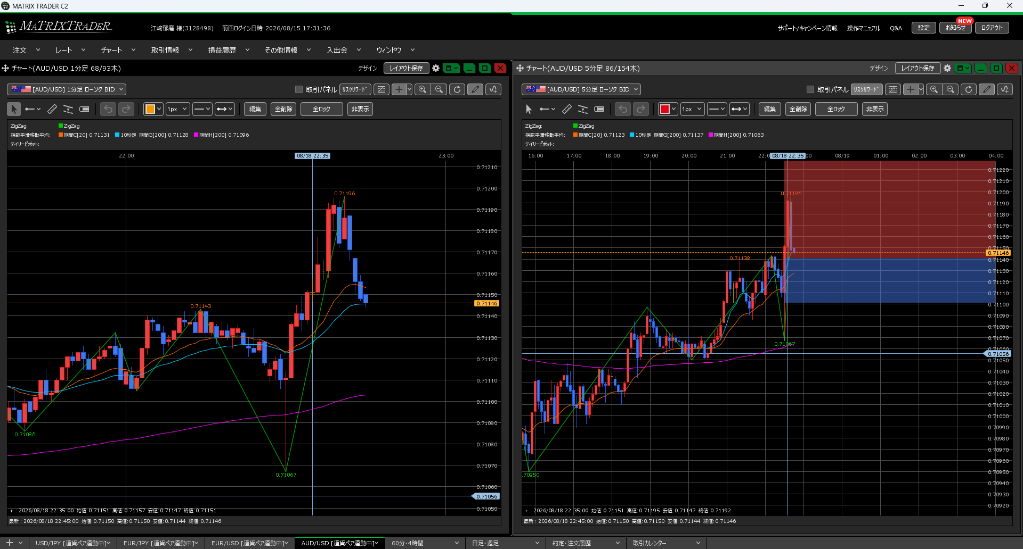Open add-indicator icon in 5分足 chart
This screenshot has width=1023, height=549.
1005,89
